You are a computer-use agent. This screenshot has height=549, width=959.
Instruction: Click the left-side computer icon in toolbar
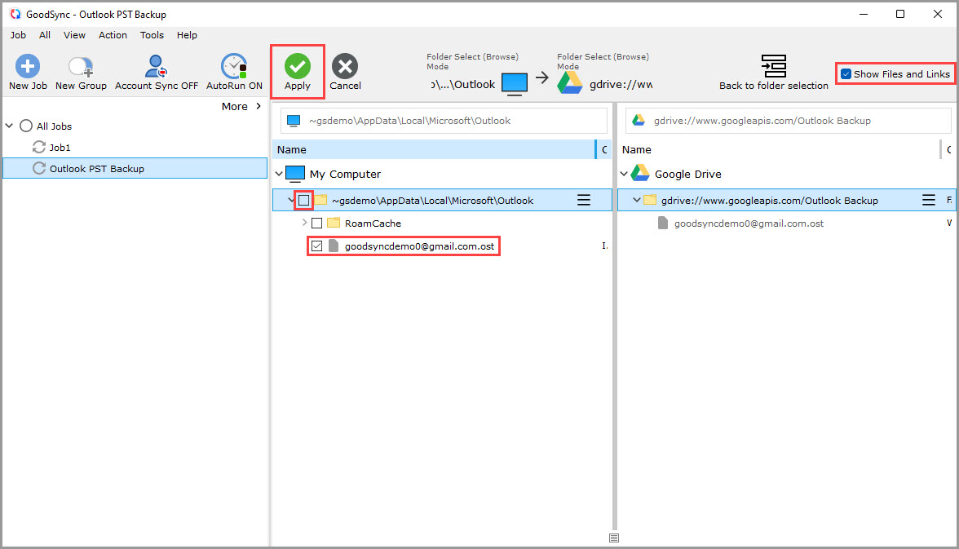click(x=515, y=83)
